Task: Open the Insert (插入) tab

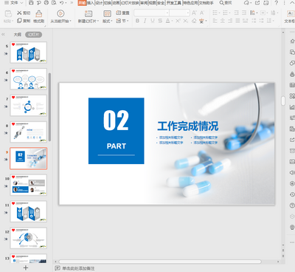Action: (x=91, y=3)
